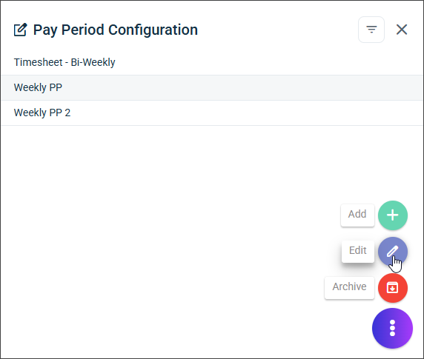Image resolution: width=424 pixels, height=359 pixels.
Task: Click the white plus symbol on green circle
Action: tap(393, 215)
